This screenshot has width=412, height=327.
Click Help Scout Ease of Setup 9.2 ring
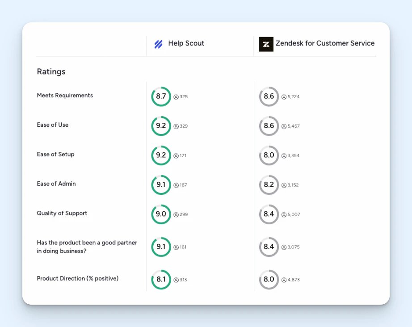[161, 155]
